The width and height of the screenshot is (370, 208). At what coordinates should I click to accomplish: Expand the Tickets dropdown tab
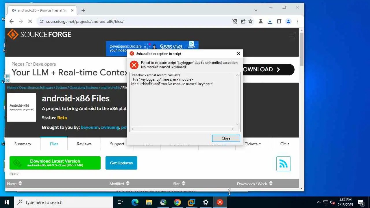pyautogui.click(x=253, y=144)
